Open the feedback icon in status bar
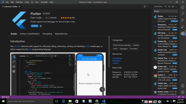This screenshot has height=104, width=186. [179, 97]
